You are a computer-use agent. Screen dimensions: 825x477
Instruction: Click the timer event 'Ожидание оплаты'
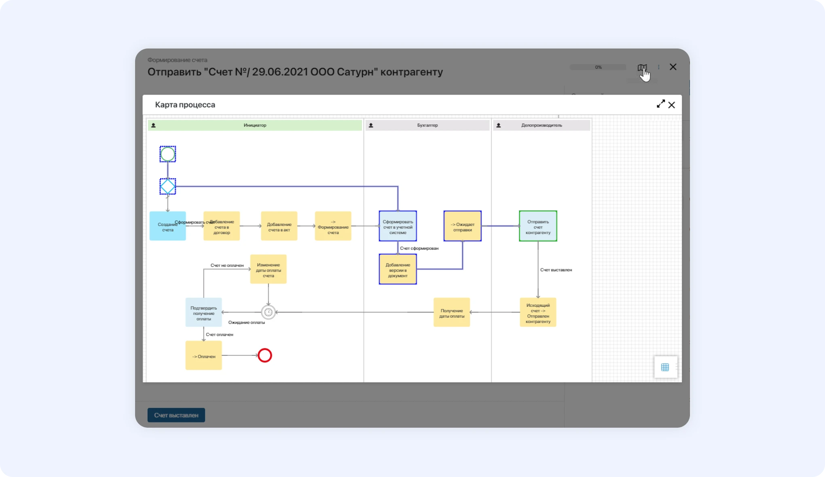tap(268, 312)
